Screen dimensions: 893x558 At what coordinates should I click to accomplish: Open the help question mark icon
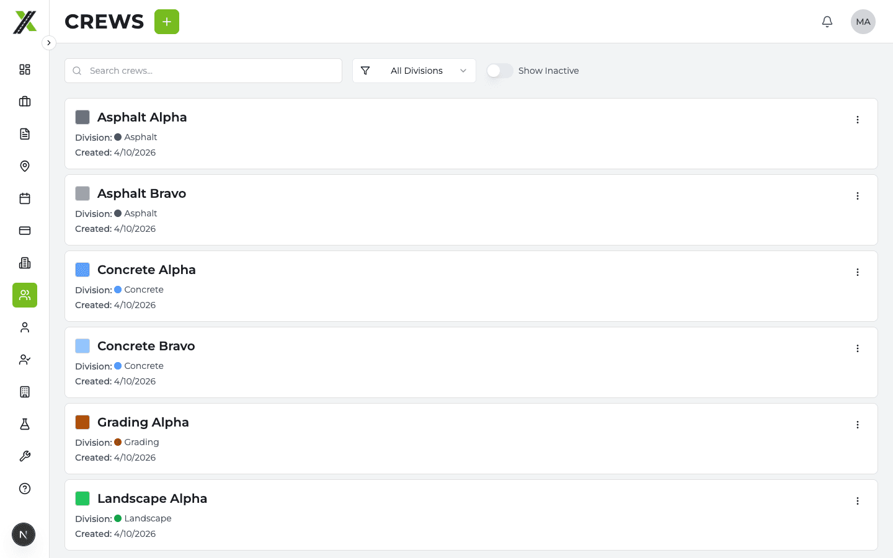pos(25,489)
